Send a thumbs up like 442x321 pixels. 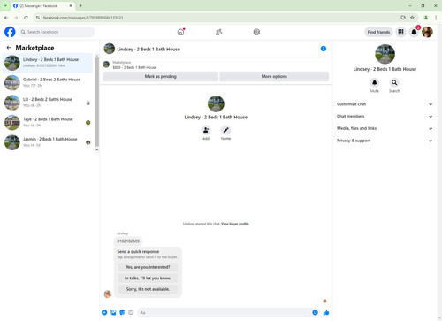[326, 312]
